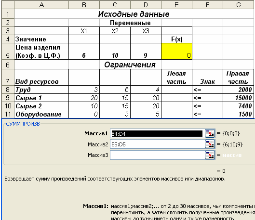Select the right-part cell with 1500
Screen dimensions: 255x220
239,114
